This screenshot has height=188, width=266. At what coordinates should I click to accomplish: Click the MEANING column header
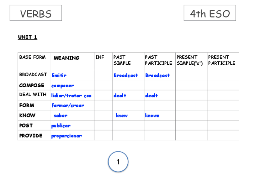(66, 58)
